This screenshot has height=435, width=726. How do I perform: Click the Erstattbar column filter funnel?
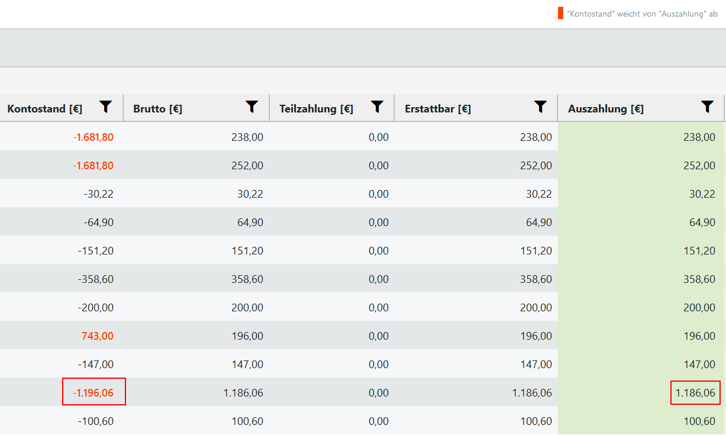(540, 107)
